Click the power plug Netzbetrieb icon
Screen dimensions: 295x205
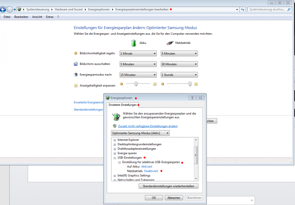(170, 43)
